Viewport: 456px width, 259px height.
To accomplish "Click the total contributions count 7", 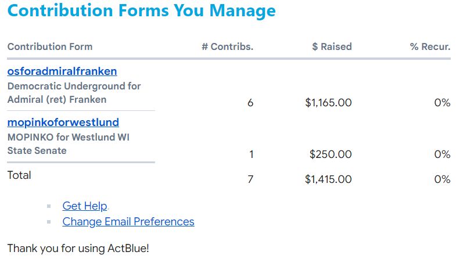I will tap(250, 179).
